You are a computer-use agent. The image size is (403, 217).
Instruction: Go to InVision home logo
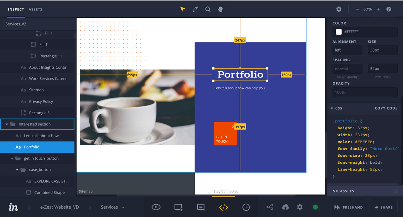point(13,207)
